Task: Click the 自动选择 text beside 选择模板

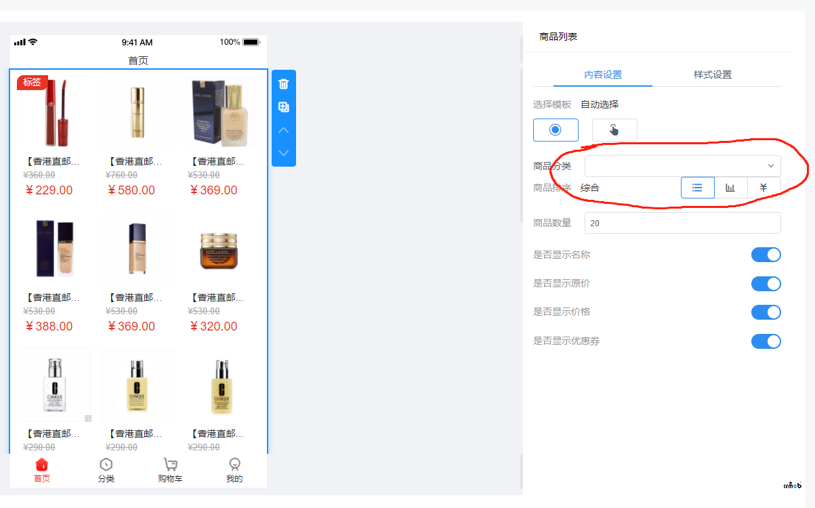Action: (x=600, y=104)
